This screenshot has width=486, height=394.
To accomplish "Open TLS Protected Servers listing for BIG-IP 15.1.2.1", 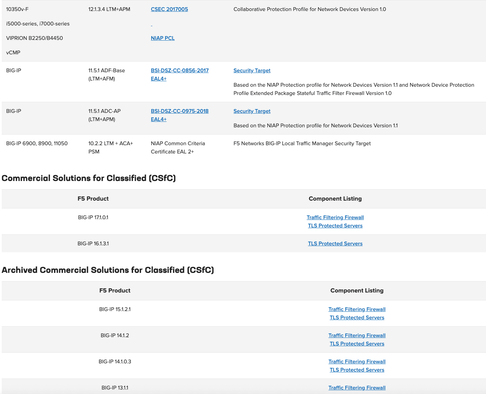I will coord(357,317).
